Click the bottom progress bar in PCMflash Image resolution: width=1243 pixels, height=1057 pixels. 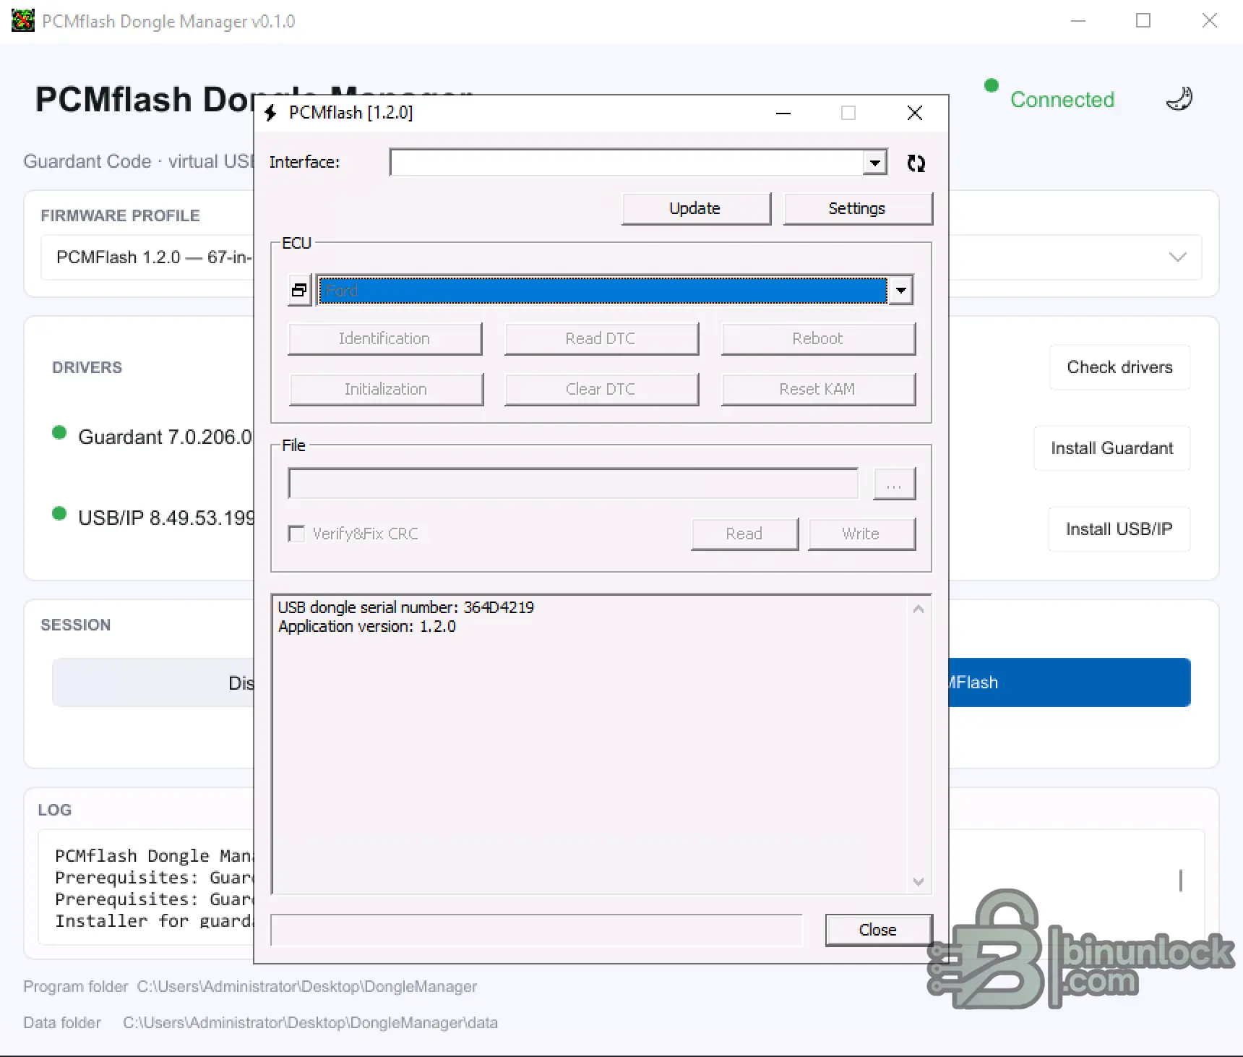tap(536, 930)
